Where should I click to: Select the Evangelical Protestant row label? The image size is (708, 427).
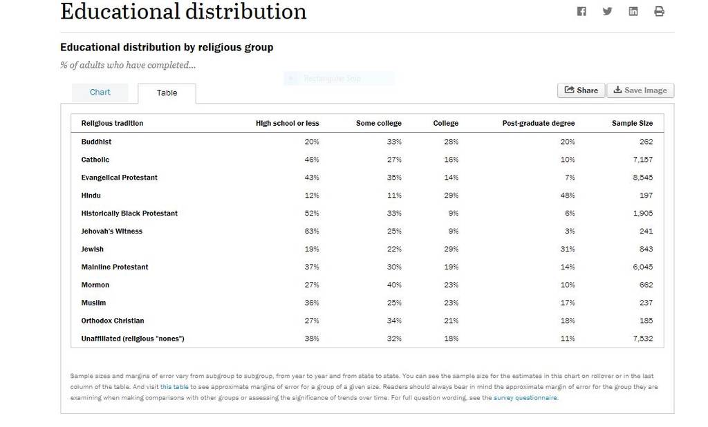(x=119, y=178)
